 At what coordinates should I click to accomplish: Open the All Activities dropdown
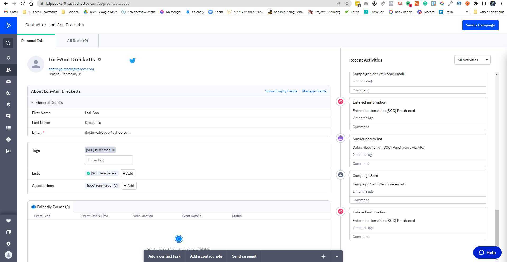(x=472, y=60)
